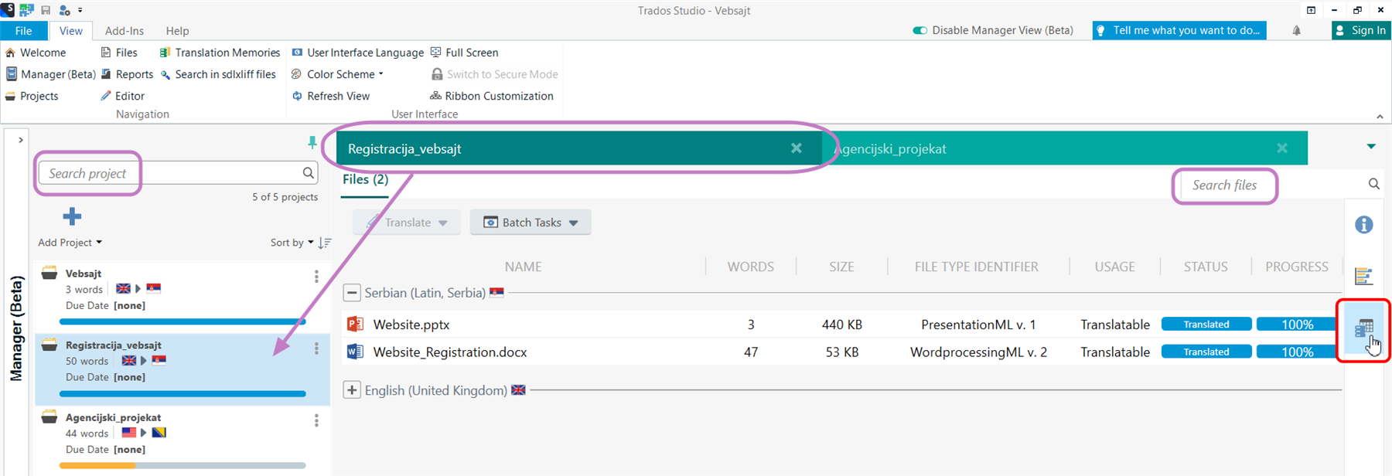Screen dimensions: 1392x476
Task: Open the File menu tab
Action: pos(24,30)
